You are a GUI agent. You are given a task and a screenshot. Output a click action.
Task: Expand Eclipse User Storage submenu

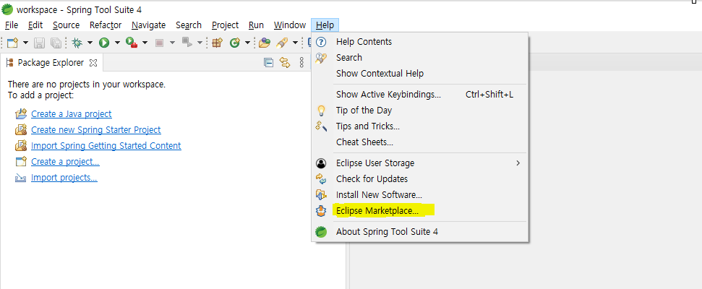pos(420,163)
